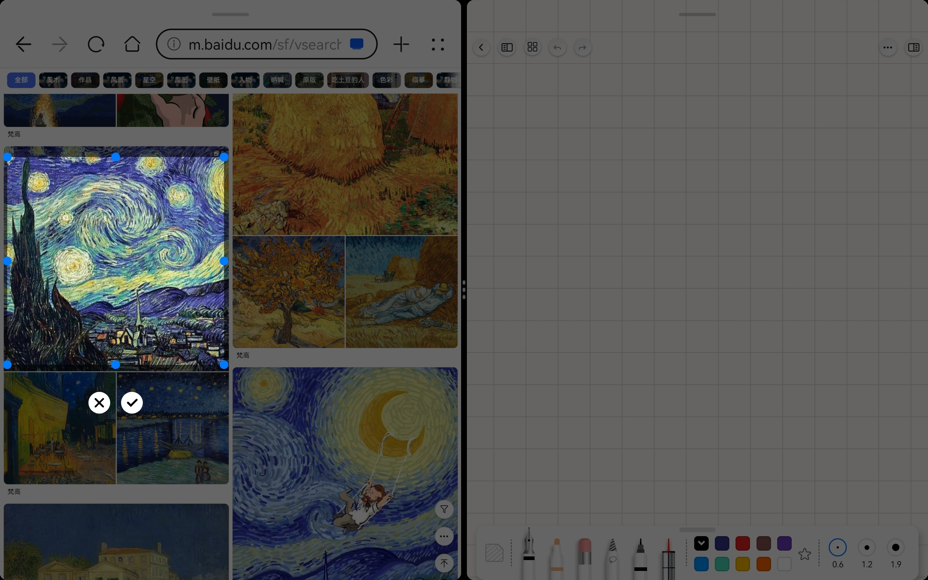Screen dimensions: 928x580
Task: Toggle the notes left sidebar panel
Action: click(507, 47)
